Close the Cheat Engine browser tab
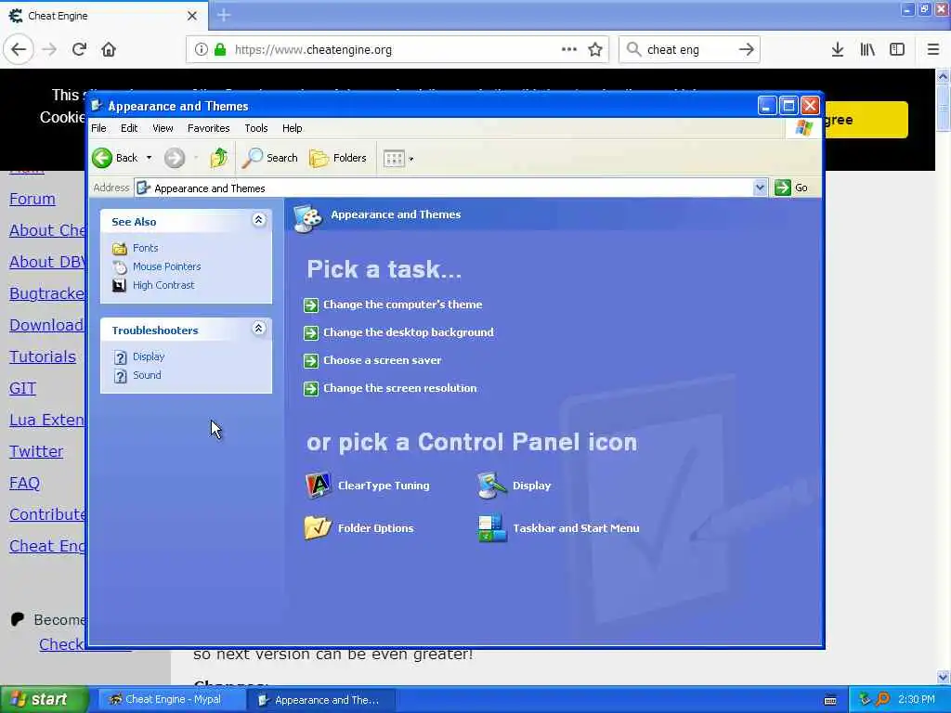 tap(191, 16)
